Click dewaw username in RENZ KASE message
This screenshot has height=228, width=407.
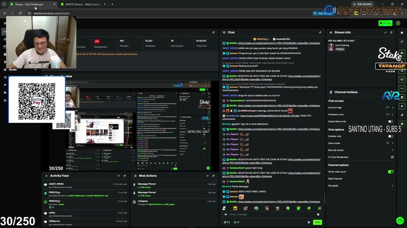(x=234, y=192)
